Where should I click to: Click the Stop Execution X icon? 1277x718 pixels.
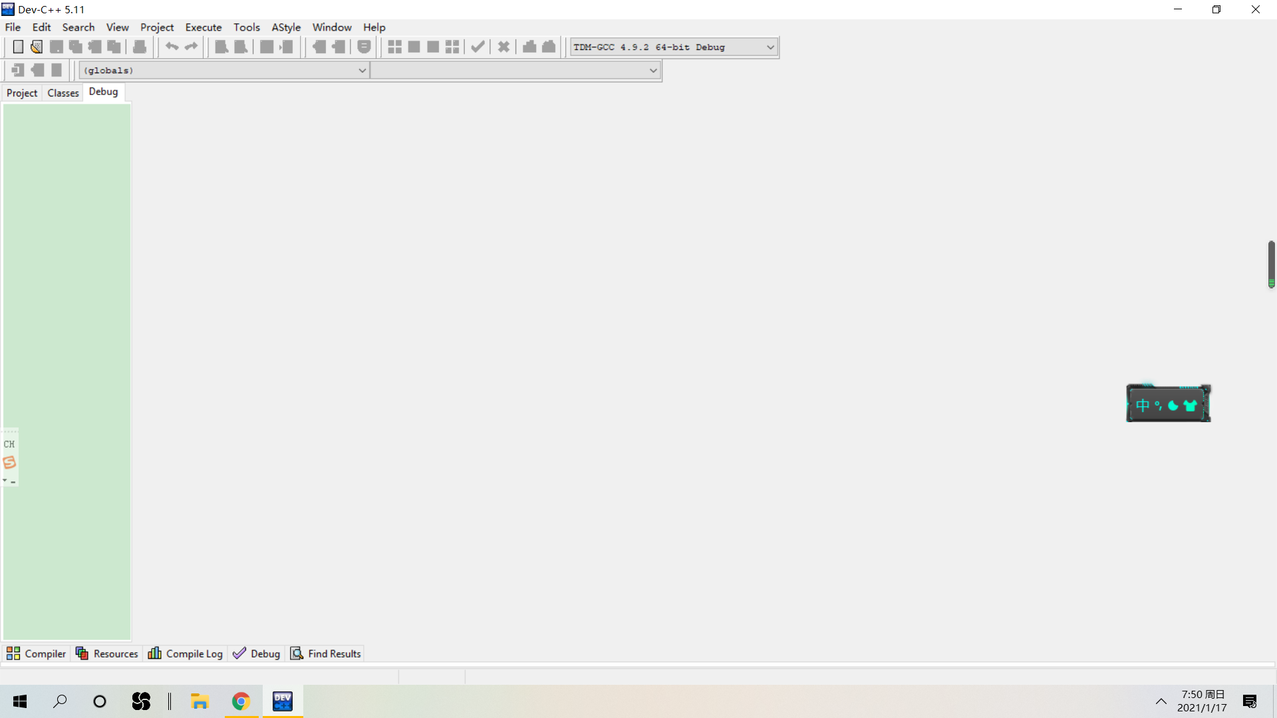click(x=503, y=47)
